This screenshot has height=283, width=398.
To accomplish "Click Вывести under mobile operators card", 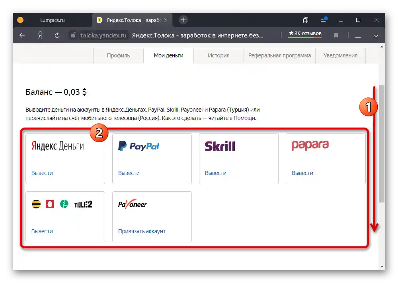I will pos(42,232).
